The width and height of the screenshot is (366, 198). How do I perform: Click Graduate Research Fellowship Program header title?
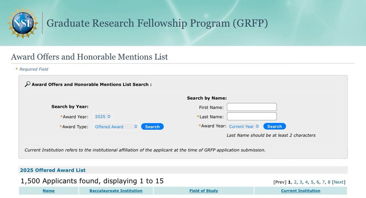click(157, 23)
